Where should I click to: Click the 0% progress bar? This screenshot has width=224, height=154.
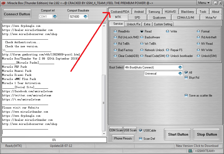click(54, 140)
